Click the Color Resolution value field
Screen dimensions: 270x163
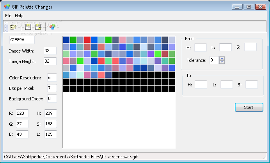point(52,78)
